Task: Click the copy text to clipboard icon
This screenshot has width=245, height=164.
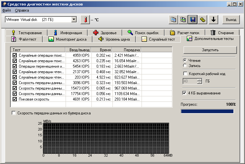Action: [x=174, y=20]
